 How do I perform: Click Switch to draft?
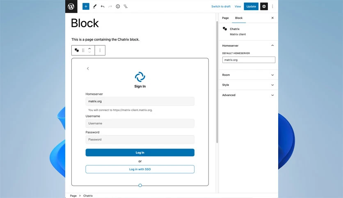pyautogui.click(x=221, y=6)
